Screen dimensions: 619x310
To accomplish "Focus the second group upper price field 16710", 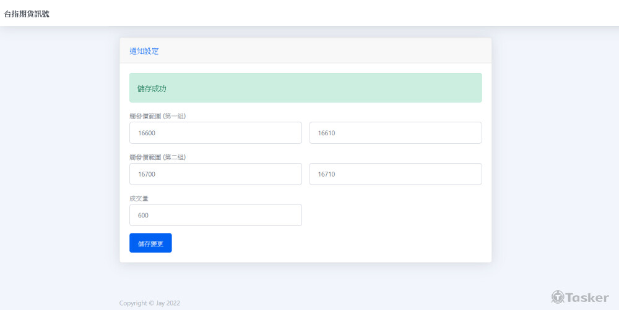I will pyautogui.click(x=395, y=174).
